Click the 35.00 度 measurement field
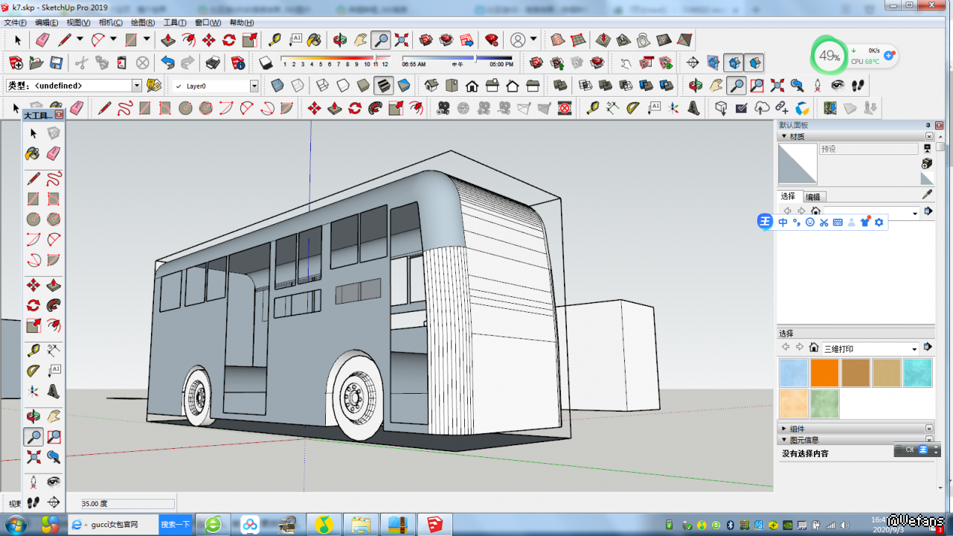The width and height of the screenshot is (953, 536). [x=128, y=504]
